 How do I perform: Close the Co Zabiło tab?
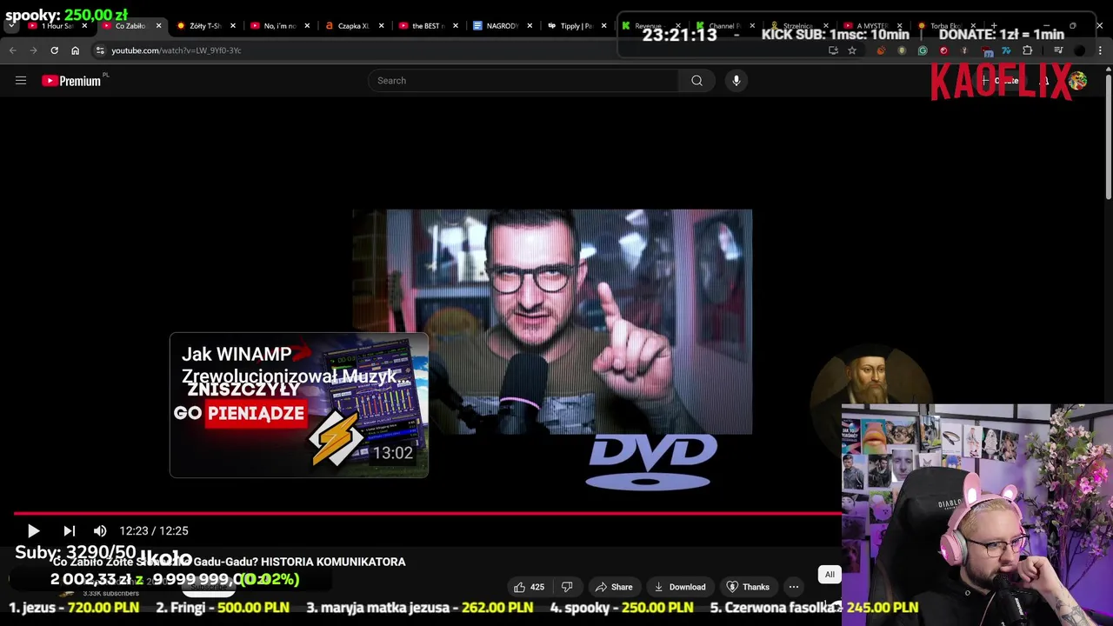coord(158,26)
